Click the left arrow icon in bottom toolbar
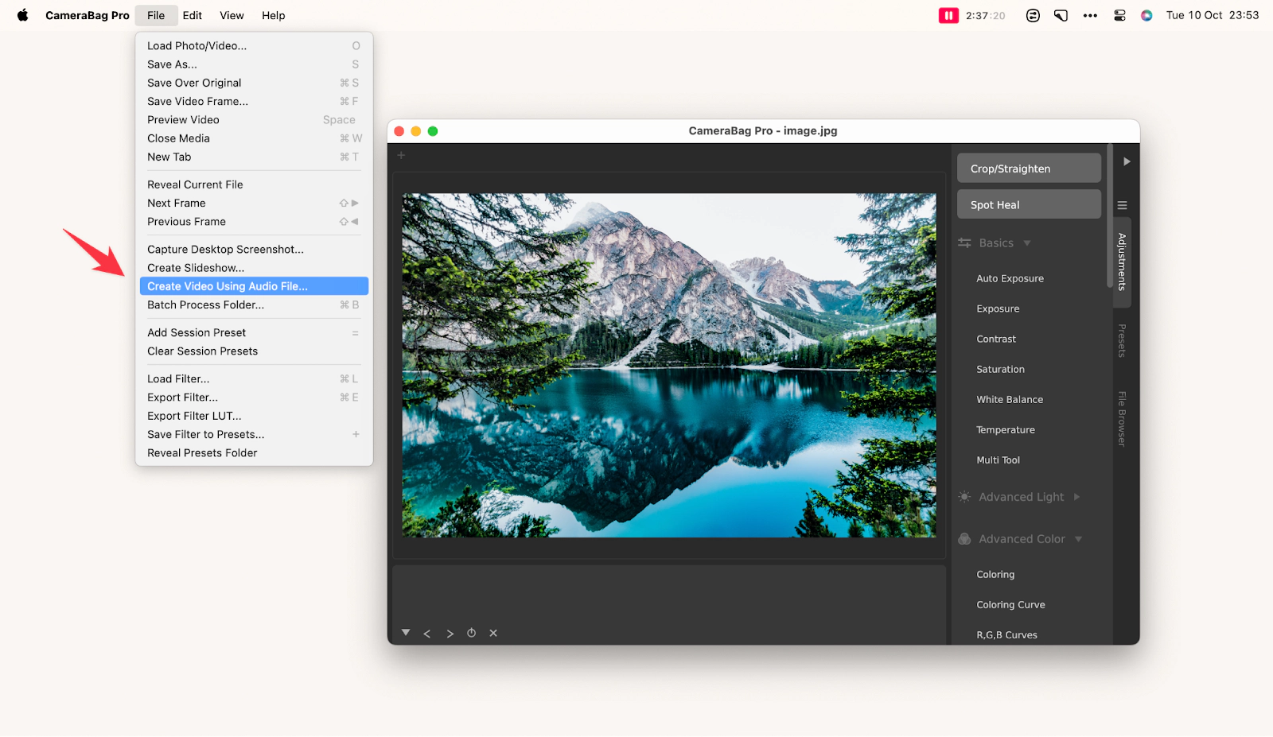1273x737 pixels. [x=427, y=634]
